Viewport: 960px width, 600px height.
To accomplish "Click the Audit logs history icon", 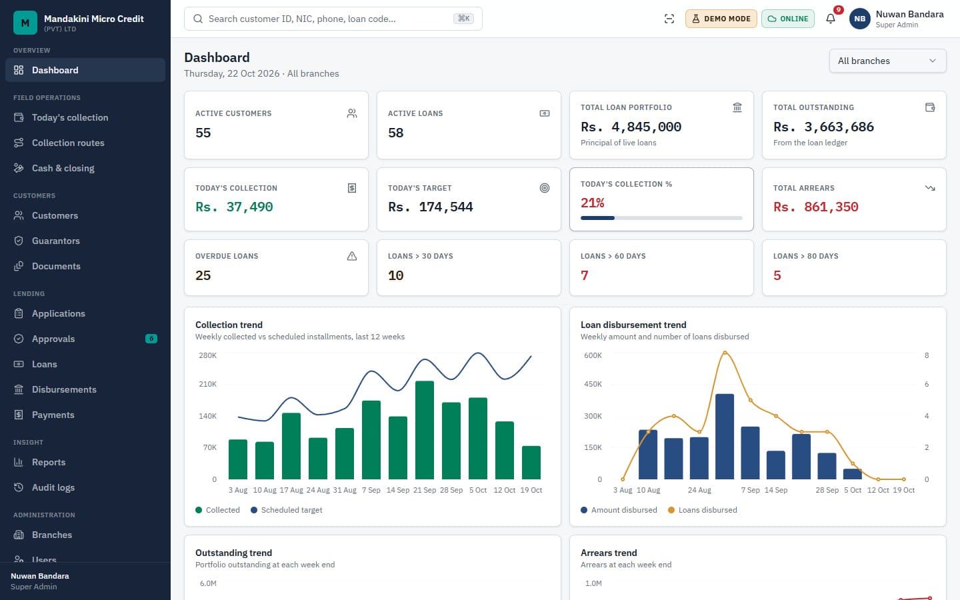I will pyautogui.click(x=19, y=487).
